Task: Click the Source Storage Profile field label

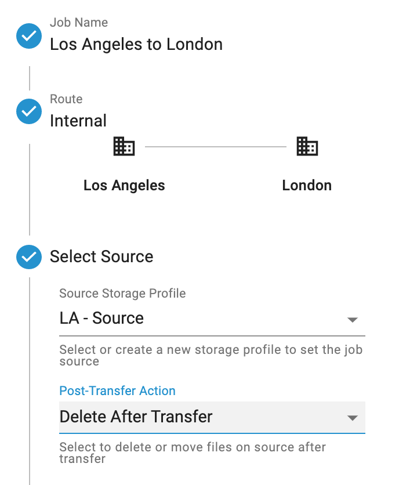Action: tap(122, 293)
